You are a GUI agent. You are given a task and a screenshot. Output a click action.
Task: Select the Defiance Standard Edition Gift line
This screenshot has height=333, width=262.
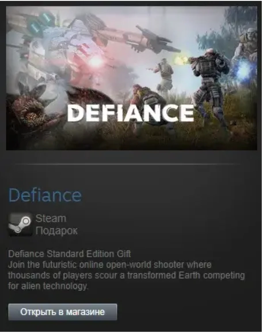(x=69, y=254)
